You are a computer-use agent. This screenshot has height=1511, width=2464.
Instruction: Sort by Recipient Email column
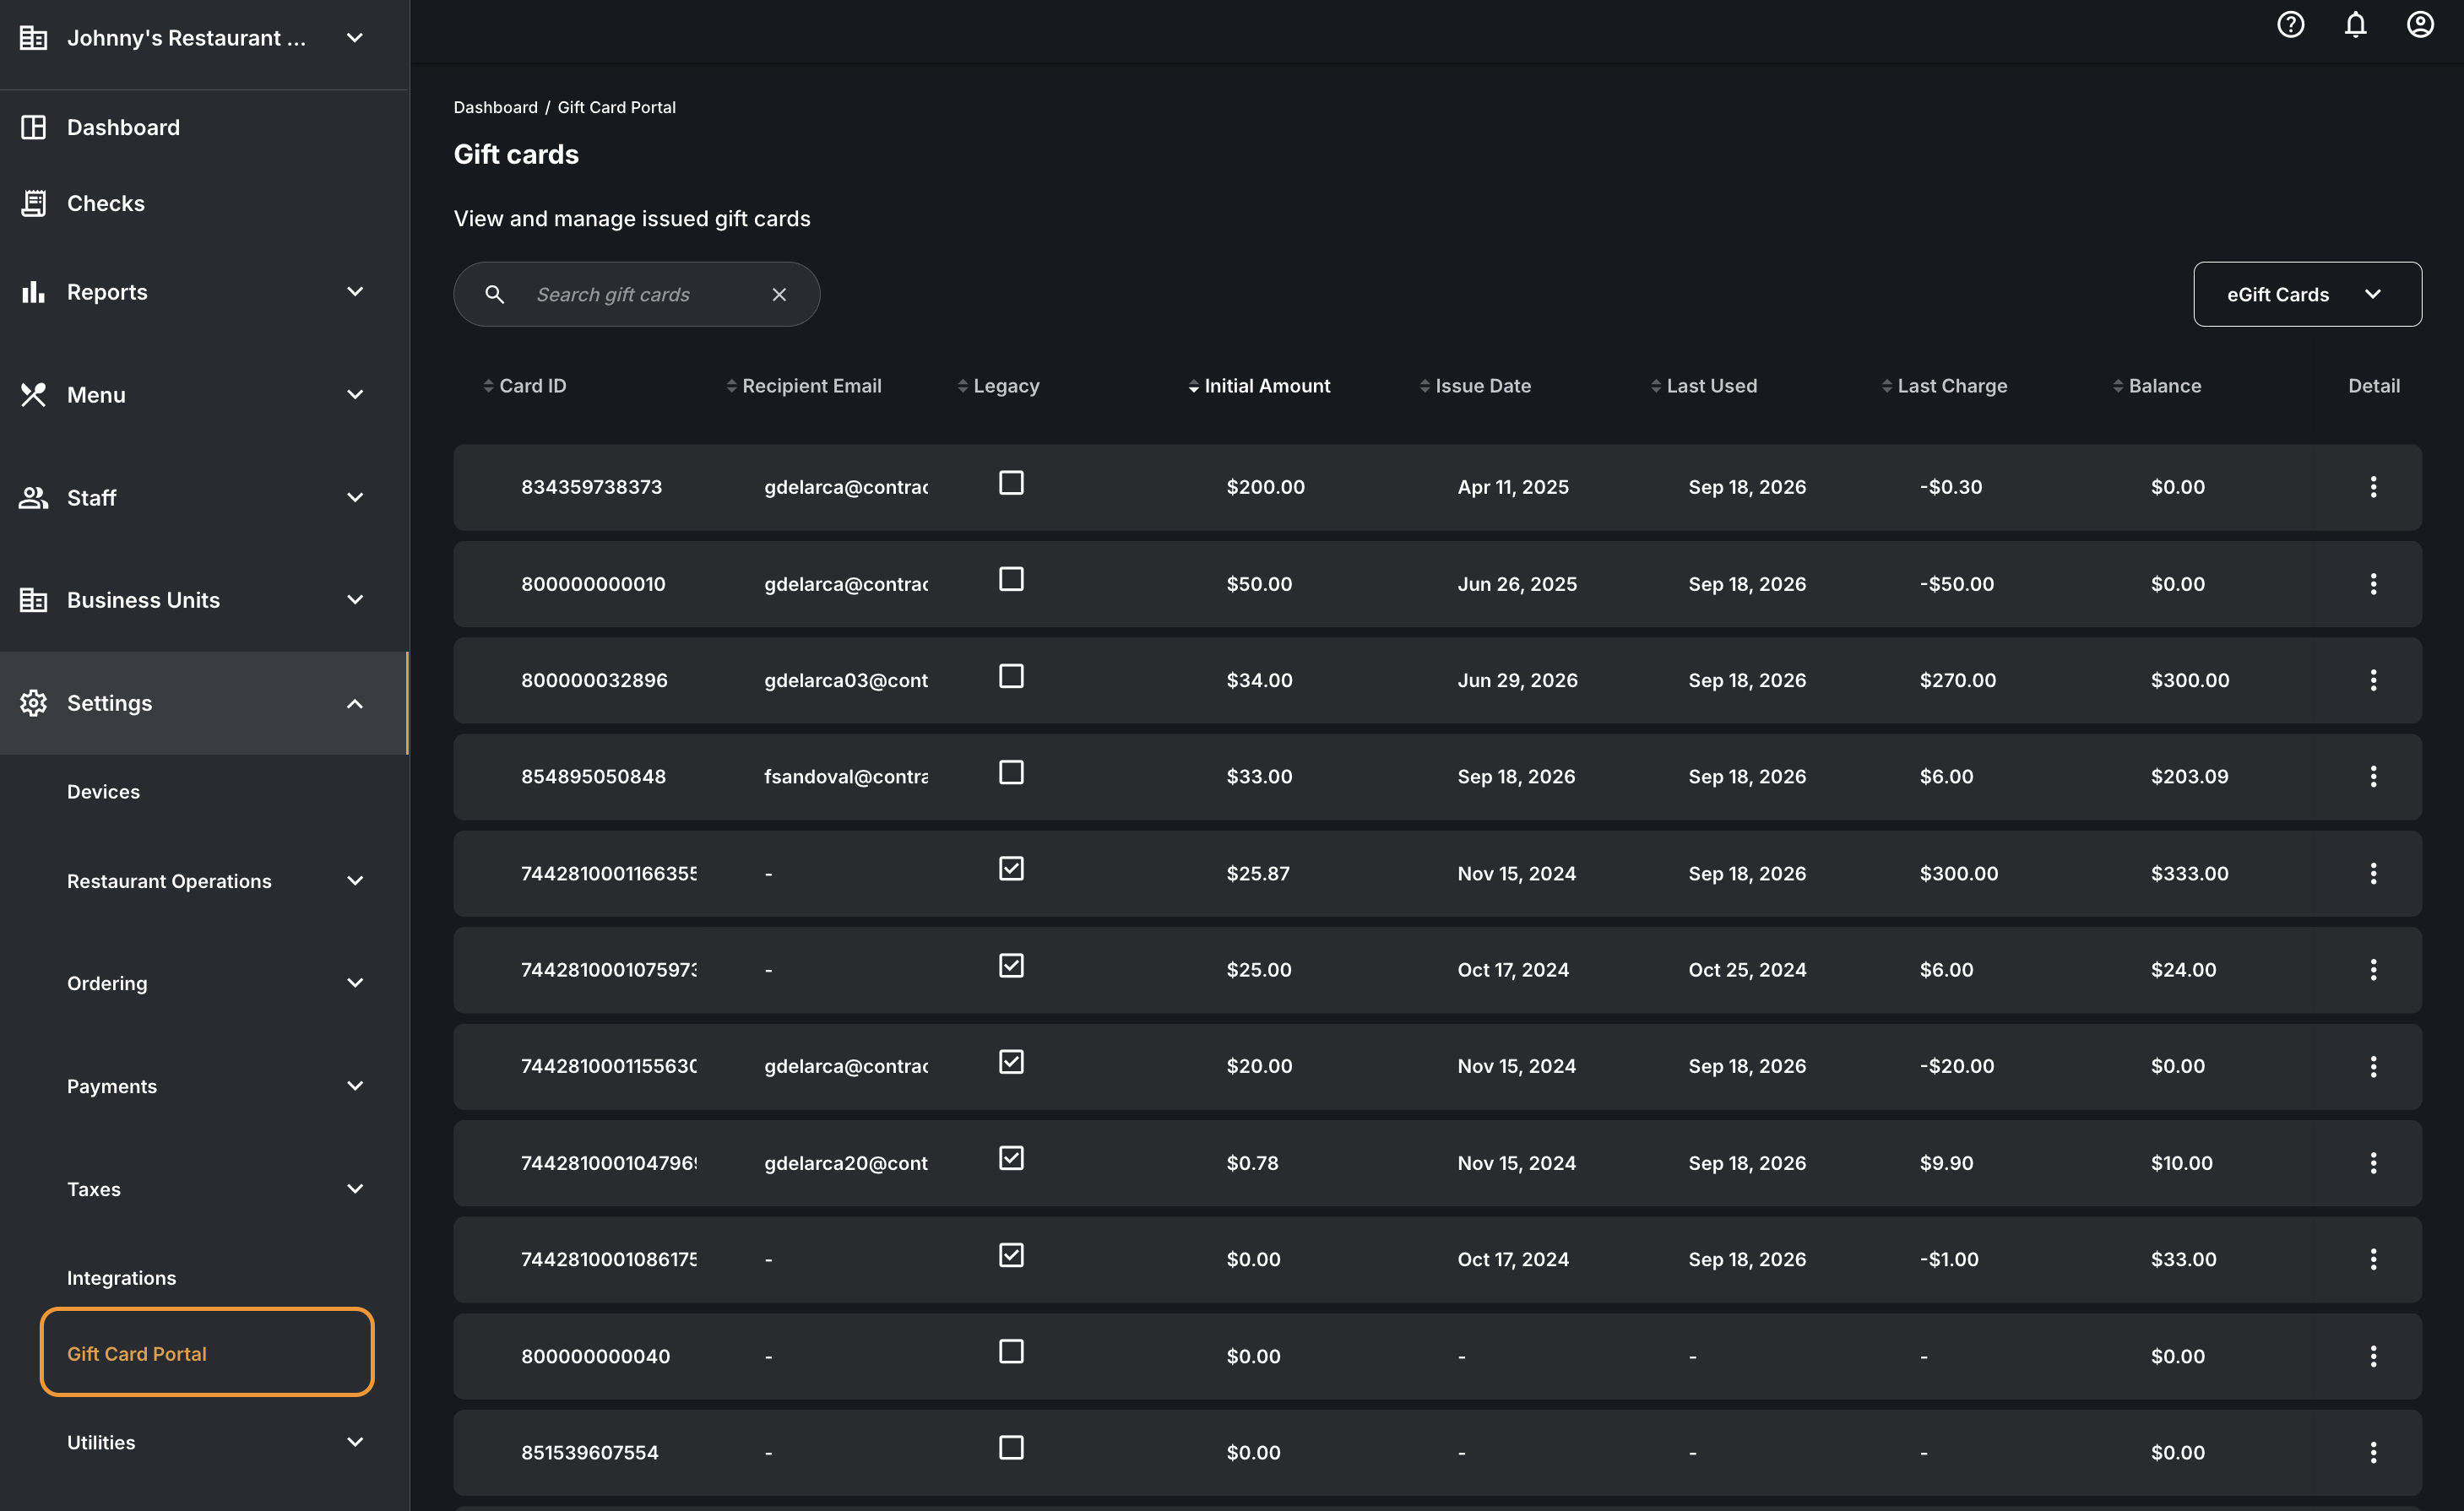(x=803, y=386)
